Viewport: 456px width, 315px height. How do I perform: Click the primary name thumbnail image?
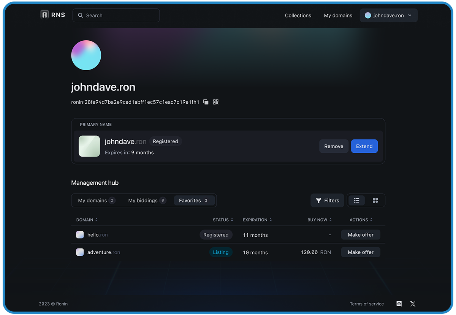(x=89, y=146)
